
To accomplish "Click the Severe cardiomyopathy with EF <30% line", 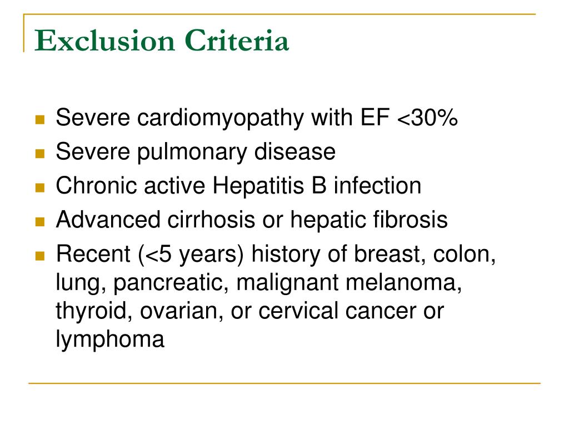I will point(257,118).
